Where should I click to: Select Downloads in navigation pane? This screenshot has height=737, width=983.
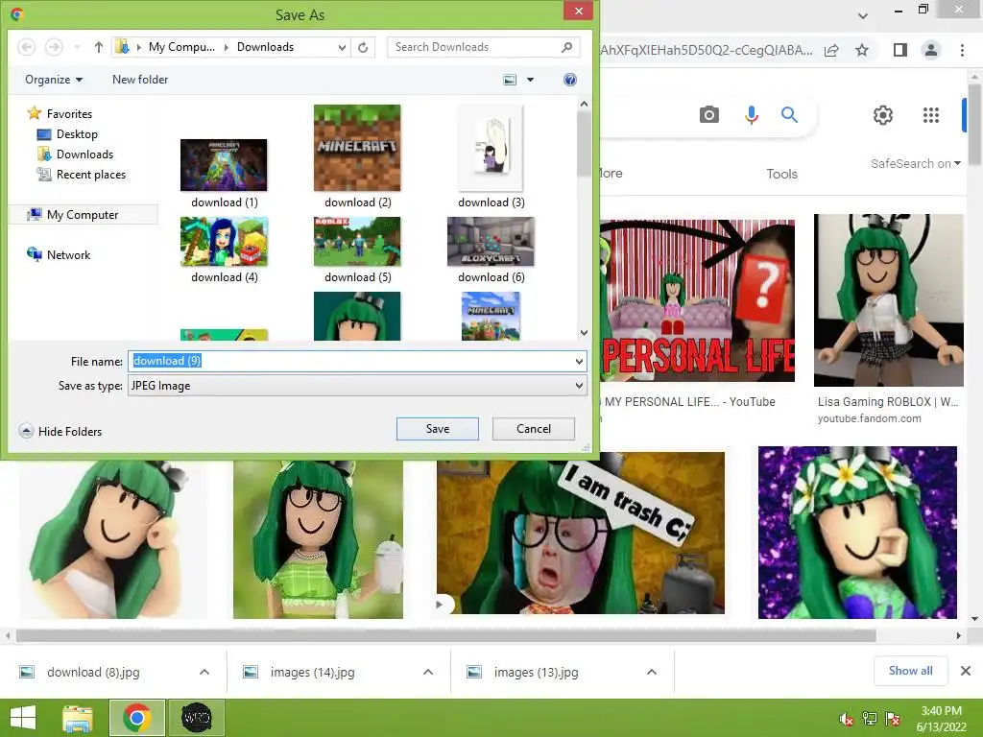pyautogui.click(x=76, y=155)
